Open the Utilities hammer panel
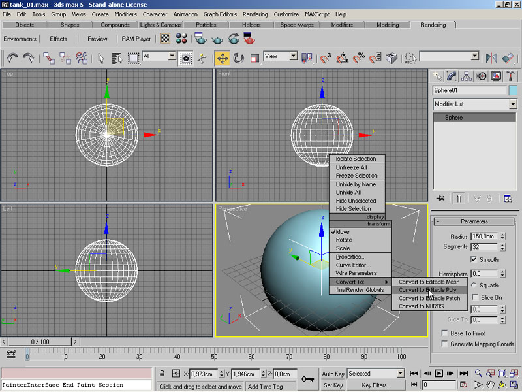Viewport: 522px width, 392px height. (510, 76)
